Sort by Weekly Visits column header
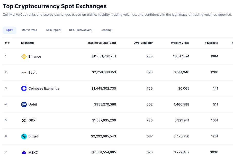 (180, 43)
